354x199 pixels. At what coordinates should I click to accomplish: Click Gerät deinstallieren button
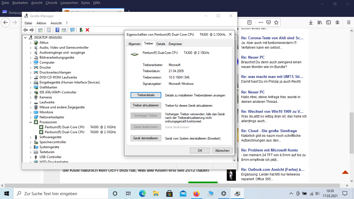(x=146, y=138)
